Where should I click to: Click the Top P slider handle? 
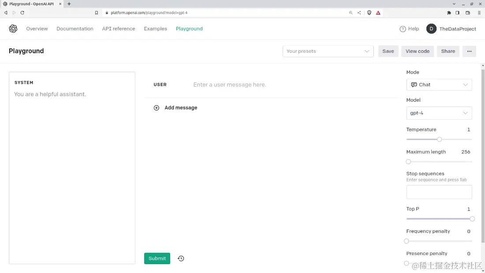(472, 219)
